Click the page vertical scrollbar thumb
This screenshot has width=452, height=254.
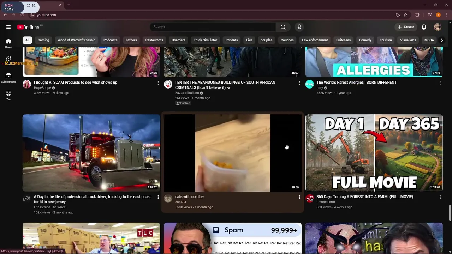(450, 212)
